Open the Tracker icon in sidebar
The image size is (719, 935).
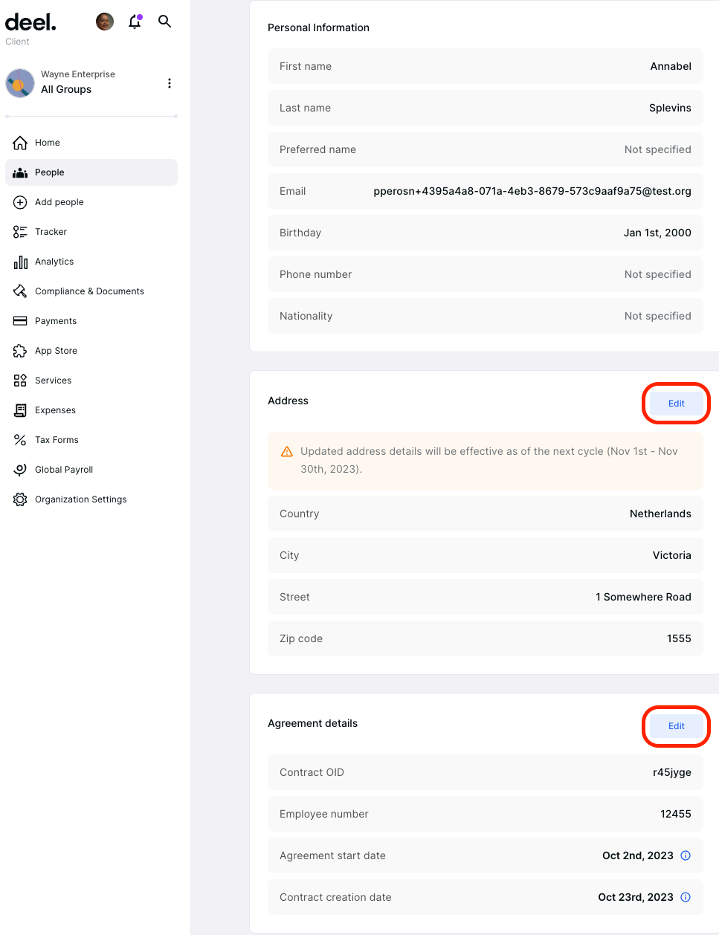click(20, 232)
